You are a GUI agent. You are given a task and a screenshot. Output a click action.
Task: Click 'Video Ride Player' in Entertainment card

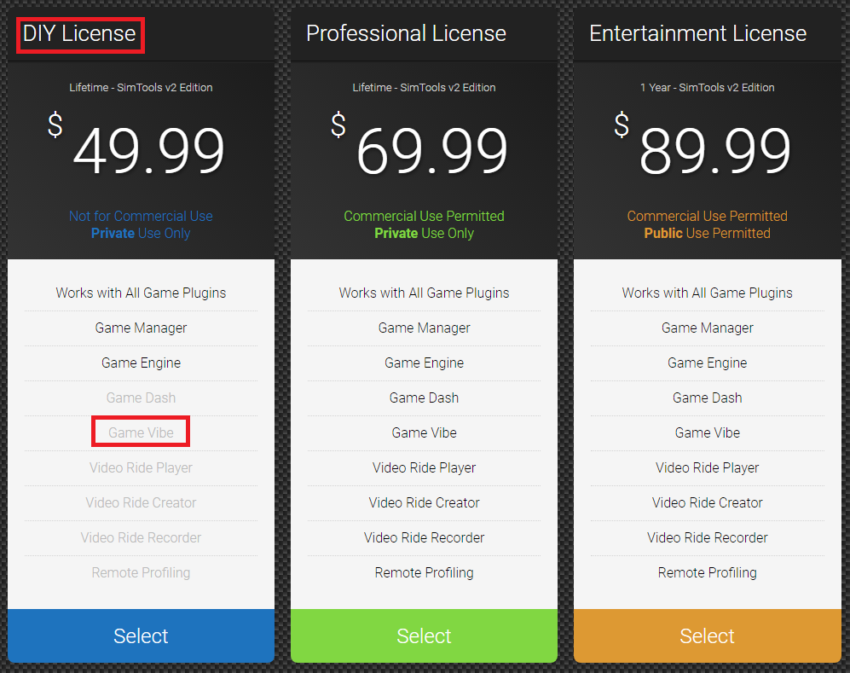[708, 467]
